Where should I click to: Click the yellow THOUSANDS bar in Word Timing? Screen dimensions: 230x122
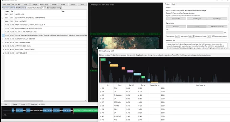[x=114, y=65]
